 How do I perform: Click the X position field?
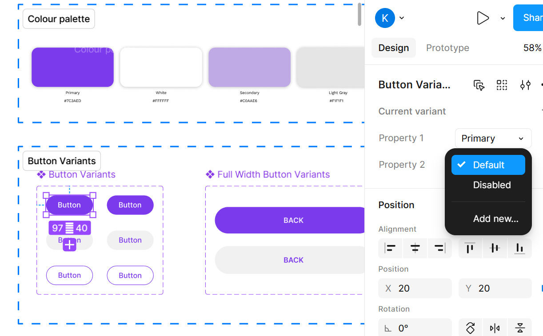point(415,289)
